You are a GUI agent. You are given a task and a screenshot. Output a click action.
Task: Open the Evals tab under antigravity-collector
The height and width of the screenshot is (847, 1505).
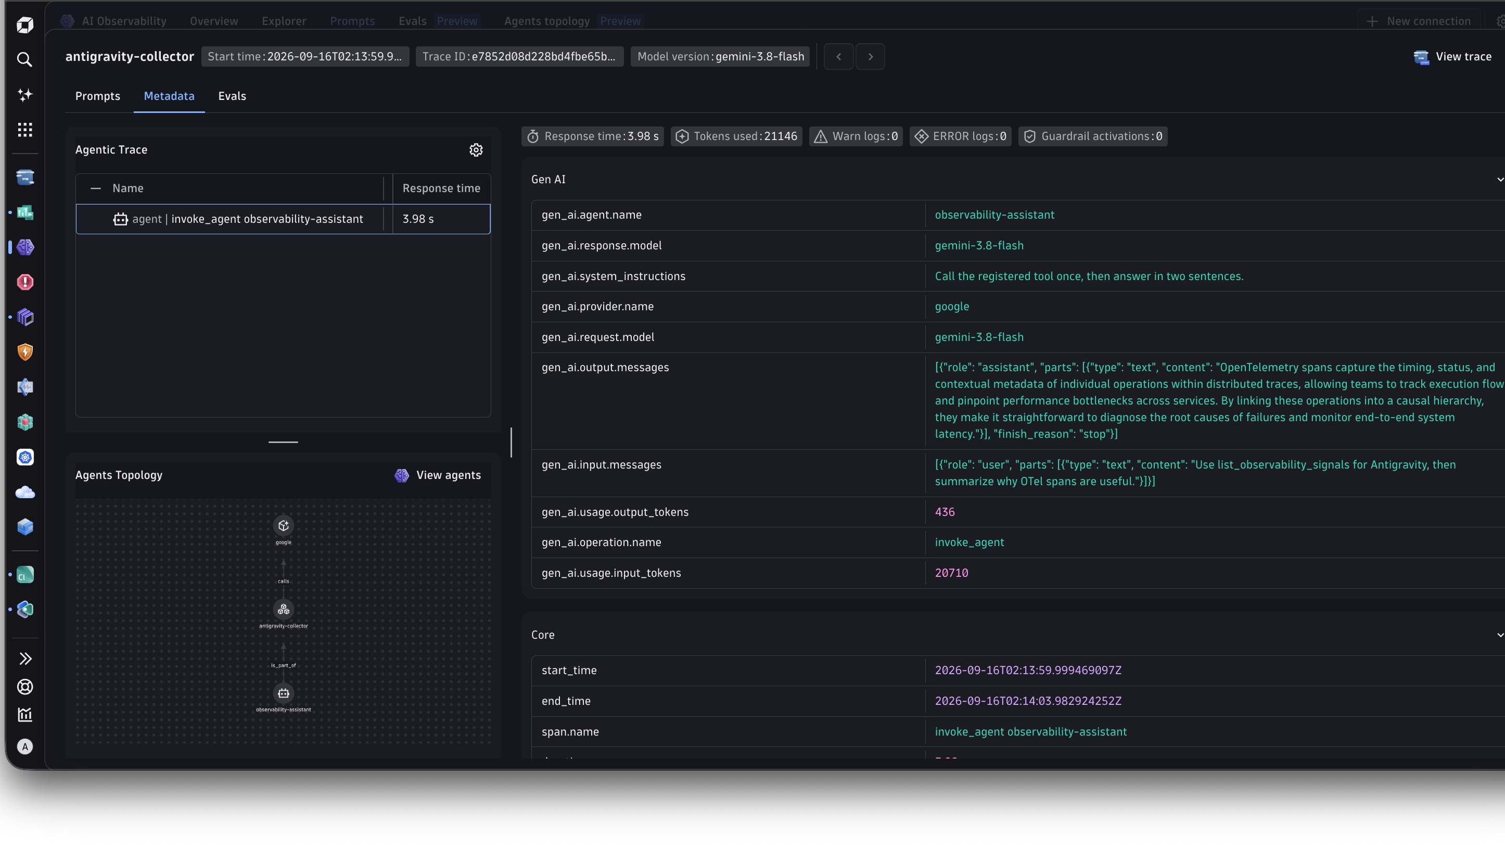(x=232, y=96)
